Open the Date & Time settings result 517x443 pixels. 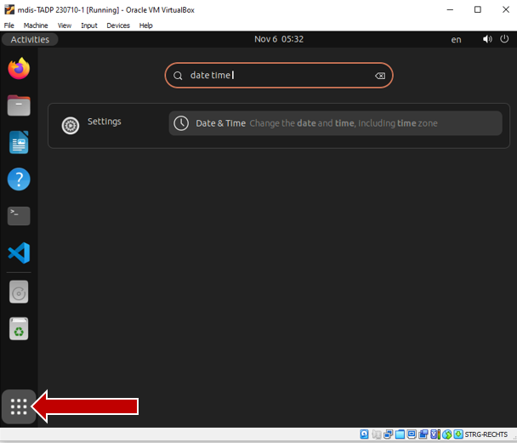335,123
